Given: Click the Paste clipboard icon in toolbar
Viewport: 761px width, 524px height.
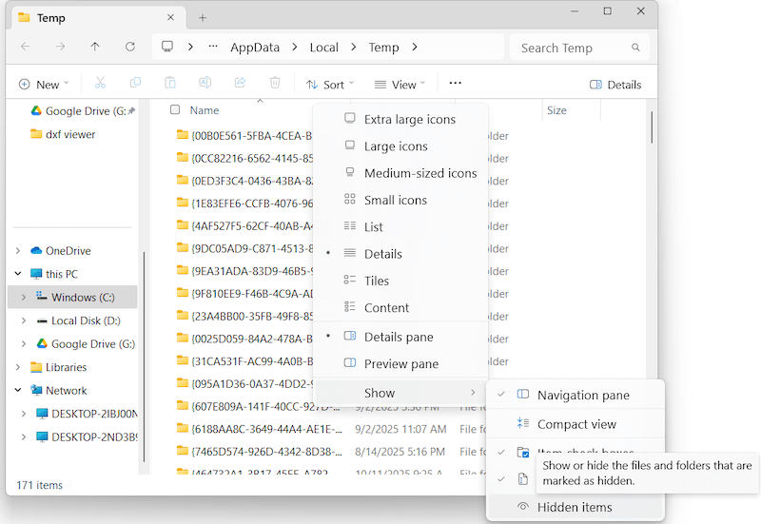Looking at the screenshot, I should (x=170, y=84).
